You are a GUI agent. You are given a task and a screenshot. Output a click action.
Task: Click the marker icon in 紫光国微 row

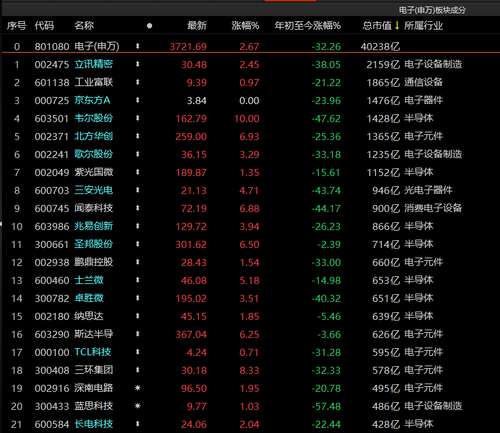(x=137, y=172)
